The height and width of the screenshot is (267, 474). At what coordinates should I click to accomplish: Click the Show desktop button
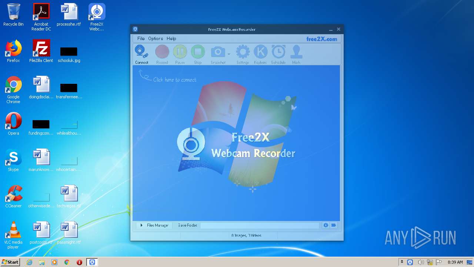[x=470, y=262]
